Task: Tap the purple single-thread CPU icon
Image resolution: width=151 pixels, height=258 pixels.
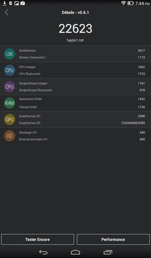Action: pyautogui.click(x=10, y=87)
